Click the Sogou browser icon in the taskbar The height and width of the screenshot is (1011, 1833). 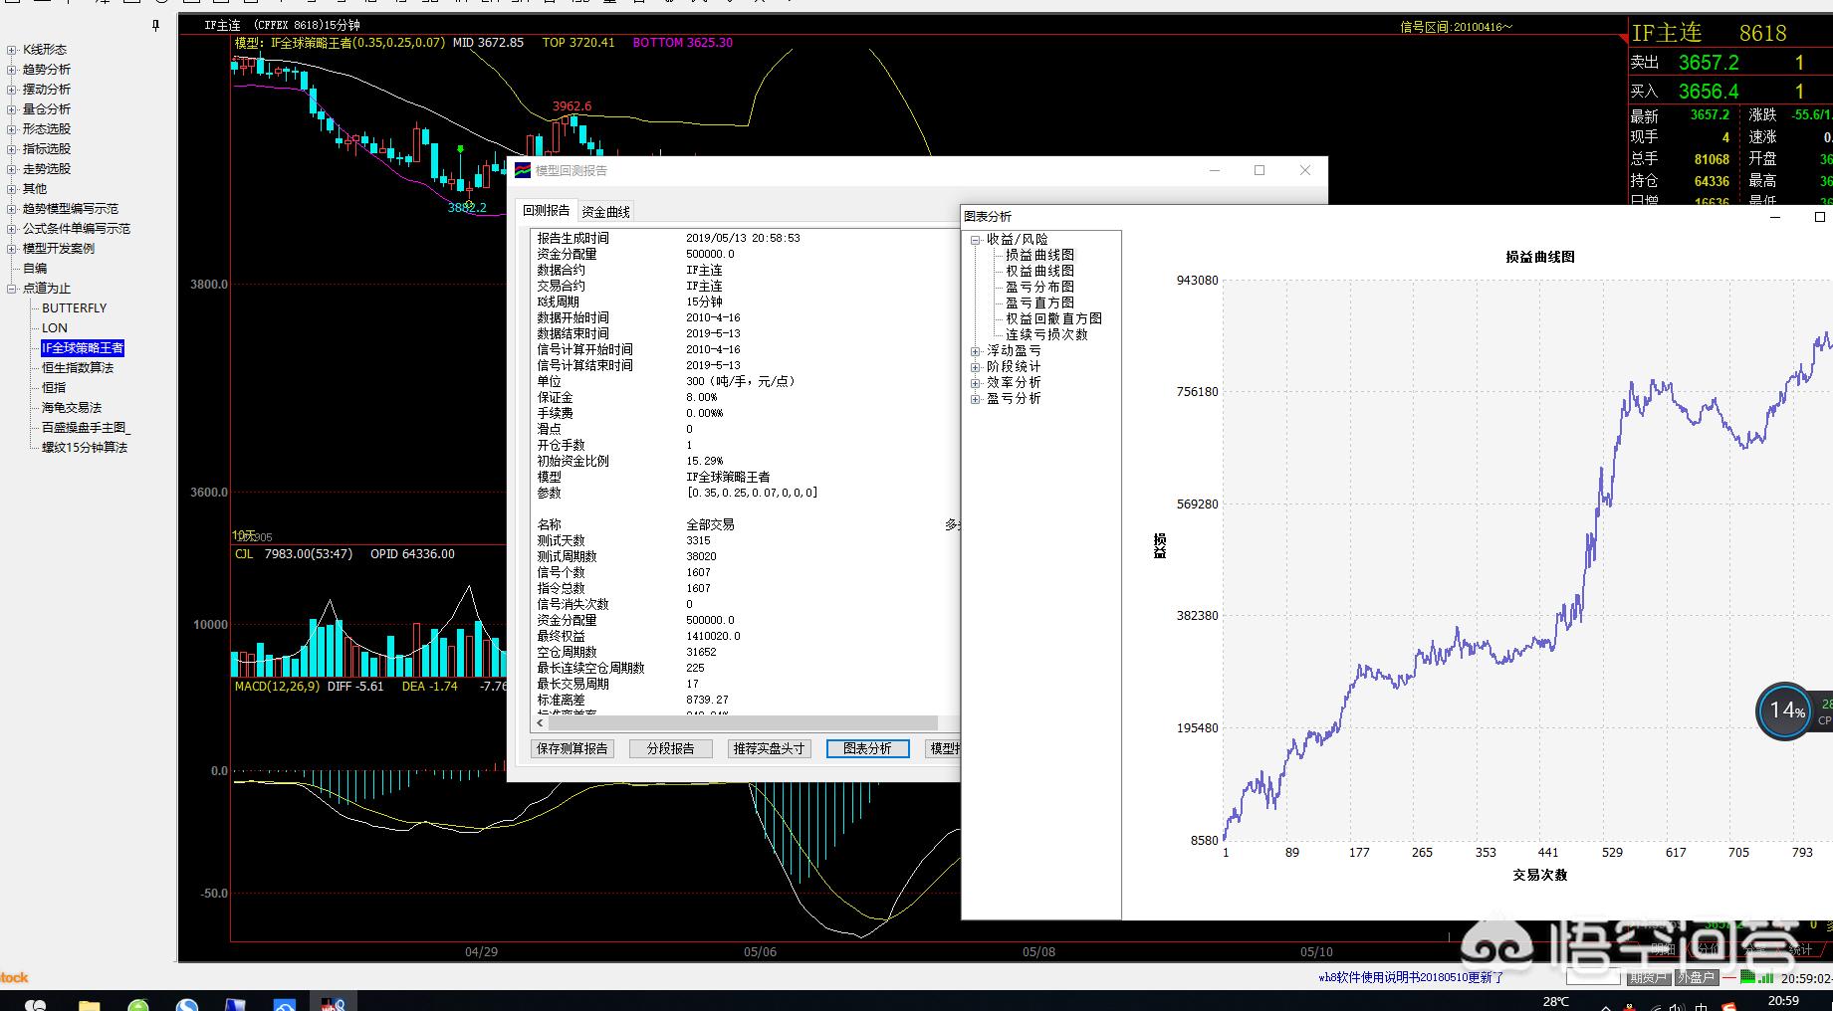pos(186,1004)
